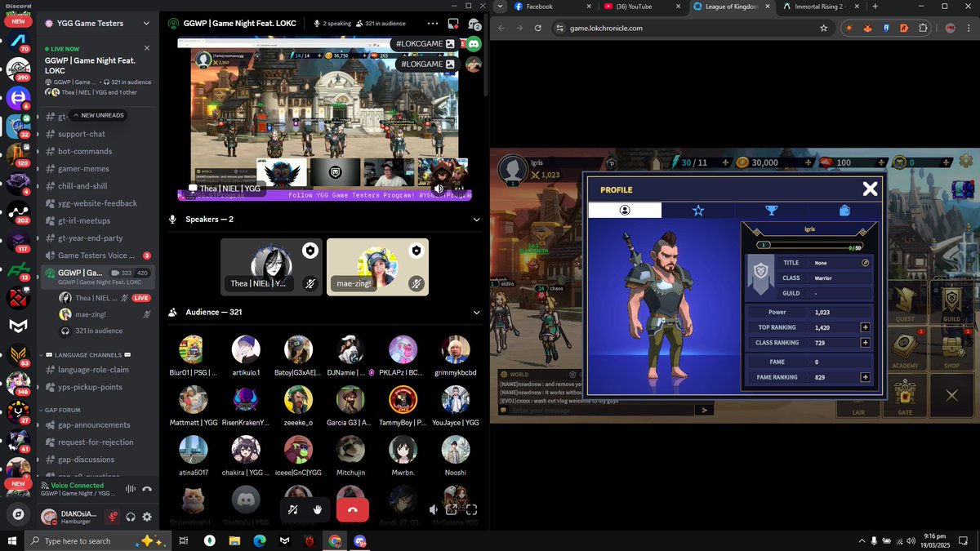Disconnect from voice in sidebar panel

[147, 489]
